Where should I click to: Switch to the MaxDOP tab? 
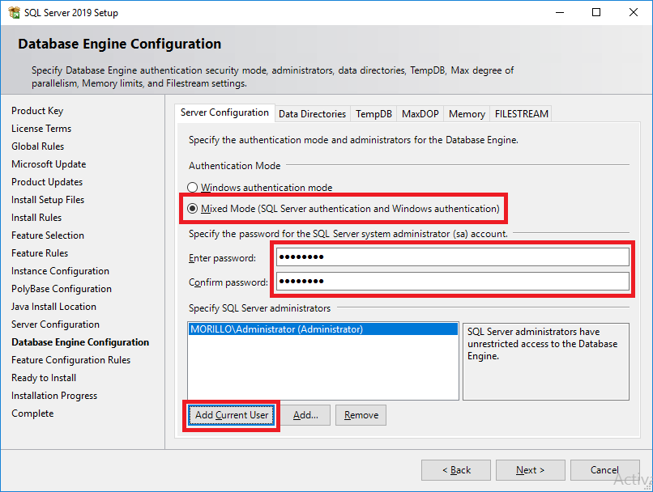420,114
